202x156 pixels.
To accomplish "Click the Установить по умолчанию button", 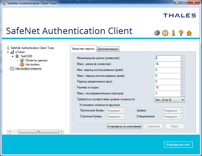I will [x=124, y=126].
